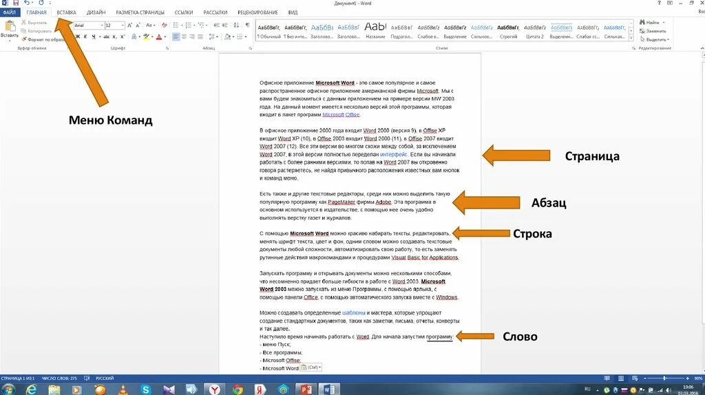
Task: Switch to the ССЫЛКИ tab
Action: pos(184,12)
